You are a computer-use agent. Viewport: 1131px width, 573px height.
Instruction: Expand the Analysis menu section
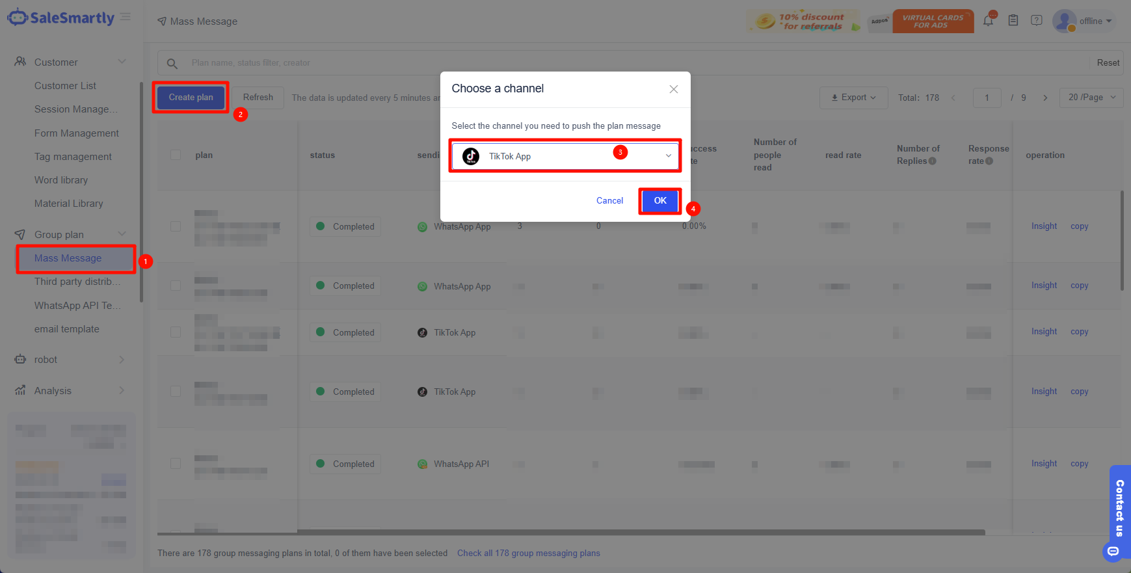tap(122, 390)
